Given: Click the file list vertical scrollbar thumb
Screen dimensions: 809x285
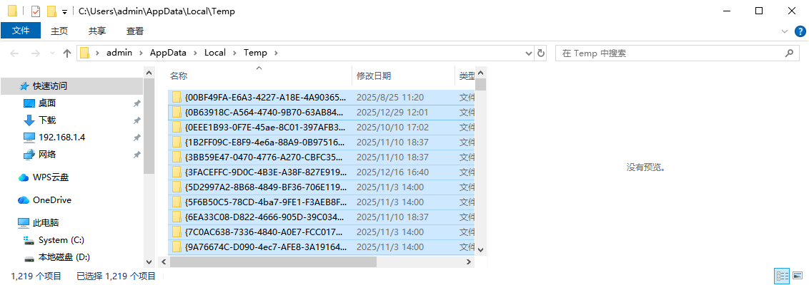Looking at the screenshot, I should pyautogui.click(x=480, y=84).
